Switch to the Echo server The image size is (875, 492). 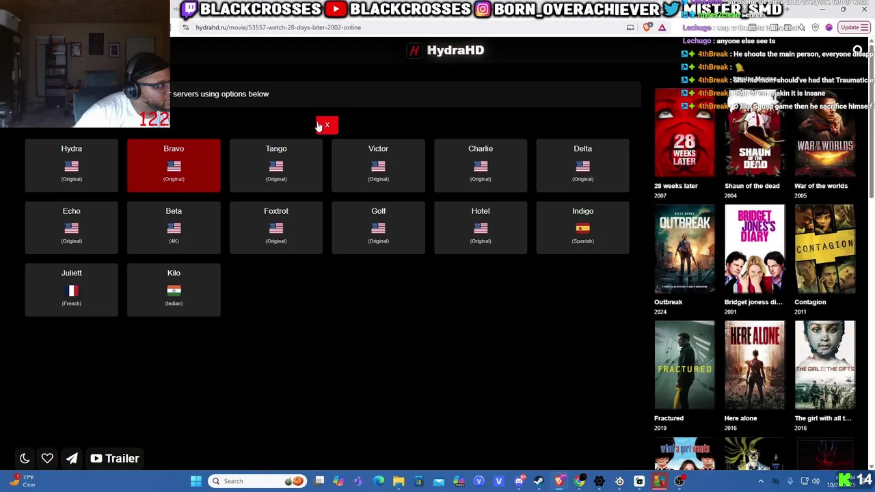tap(71, 227)
